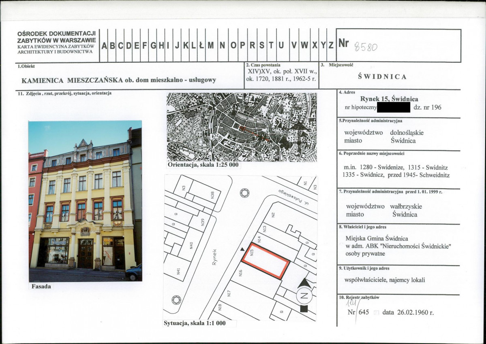Select letter box Z in the alphabet row
Screen dimensions: 486x344
click(331, 46)
